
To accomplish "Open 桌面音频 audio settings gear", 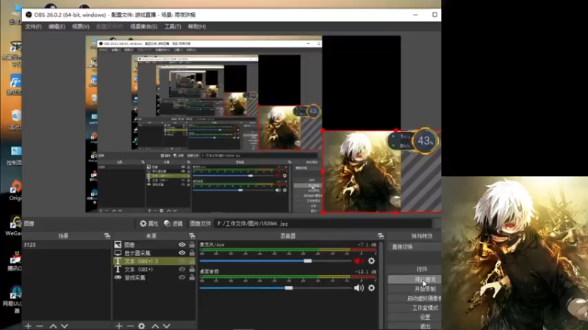I will [371, 287].
